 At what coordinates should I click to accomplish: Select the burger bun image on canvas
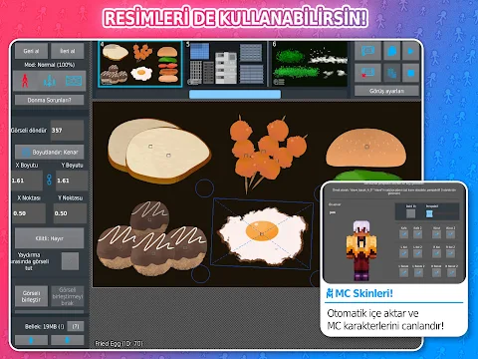coord(366,148)
